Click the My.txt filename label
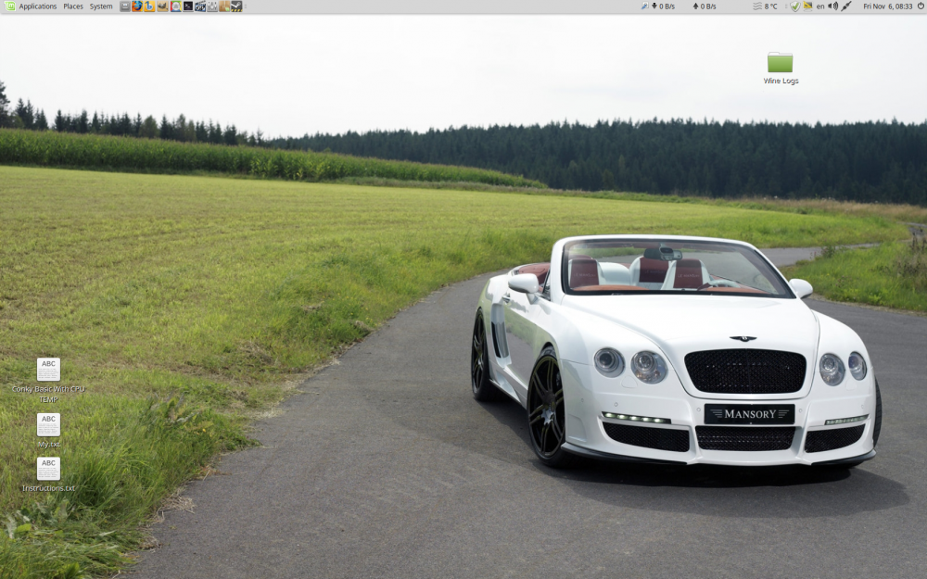Image resolution: width=927 pixels, height=579 pixels. [x=48, y=445]
